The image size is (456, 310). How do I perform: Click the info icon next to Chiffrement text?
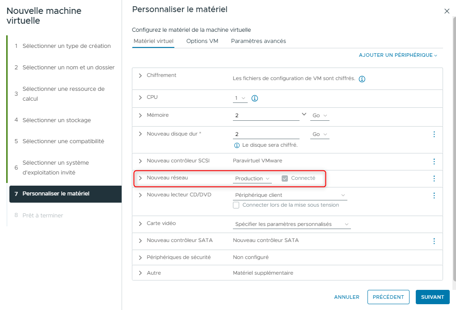tap(362, 79)
